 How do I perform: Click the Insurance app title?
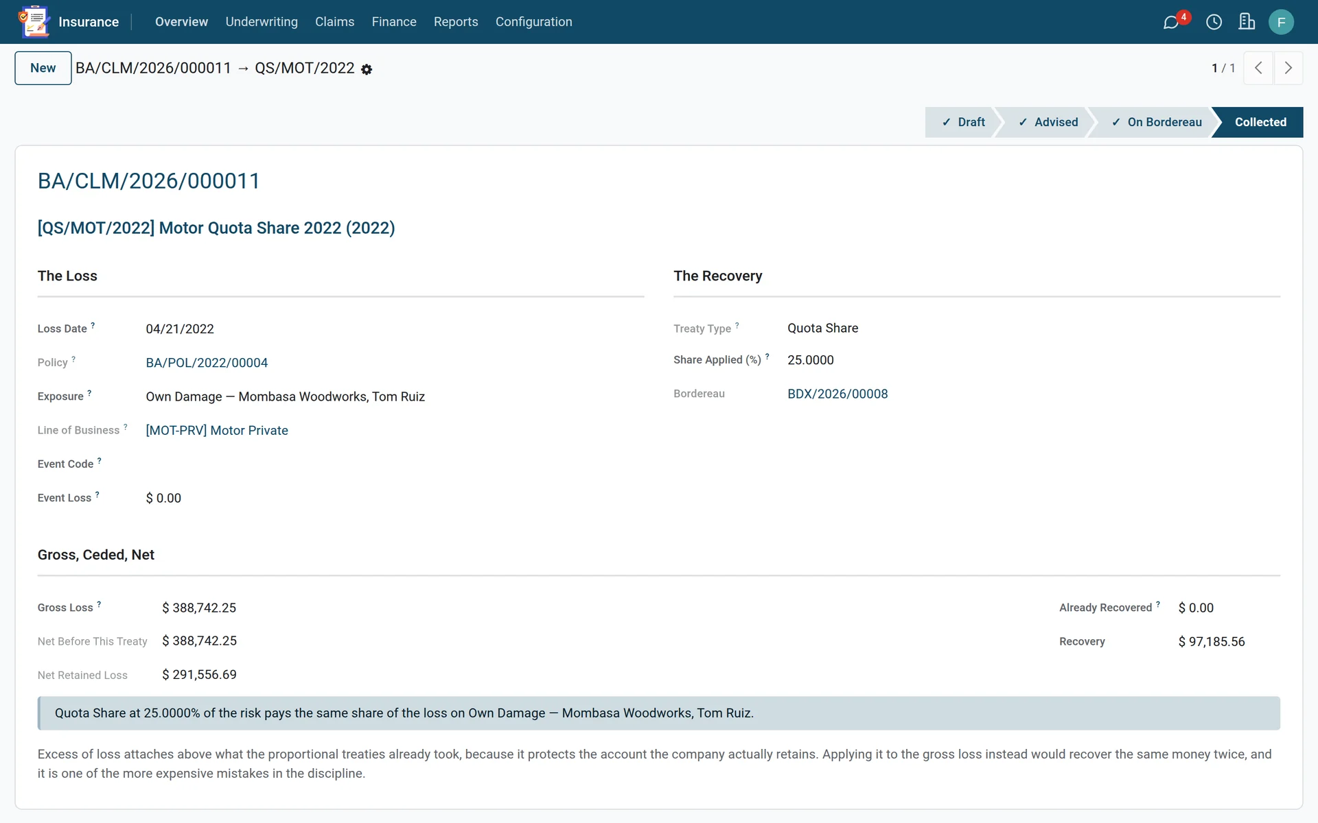(89, 22)
